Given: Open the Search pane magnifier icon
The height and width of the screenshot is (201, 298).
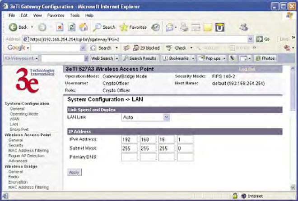Looking at the screenshot, I should coord(97,27).
